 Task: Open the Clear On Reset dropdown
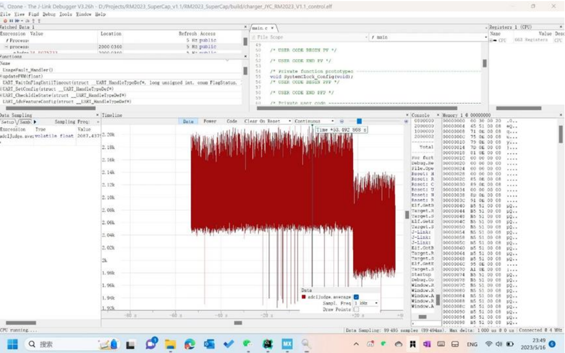pos(267,122)
